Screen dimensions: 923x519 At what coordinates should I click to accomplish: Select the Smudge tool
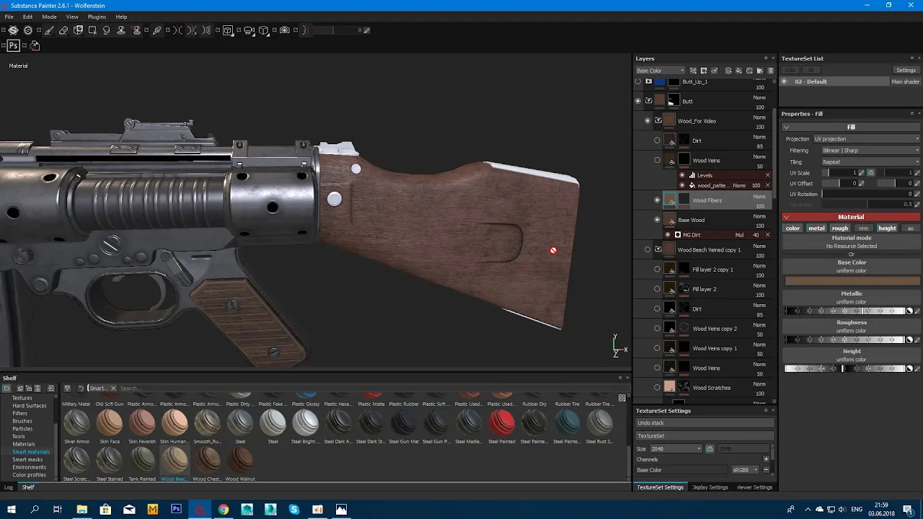pyautogui.click(x=107, y=30)
